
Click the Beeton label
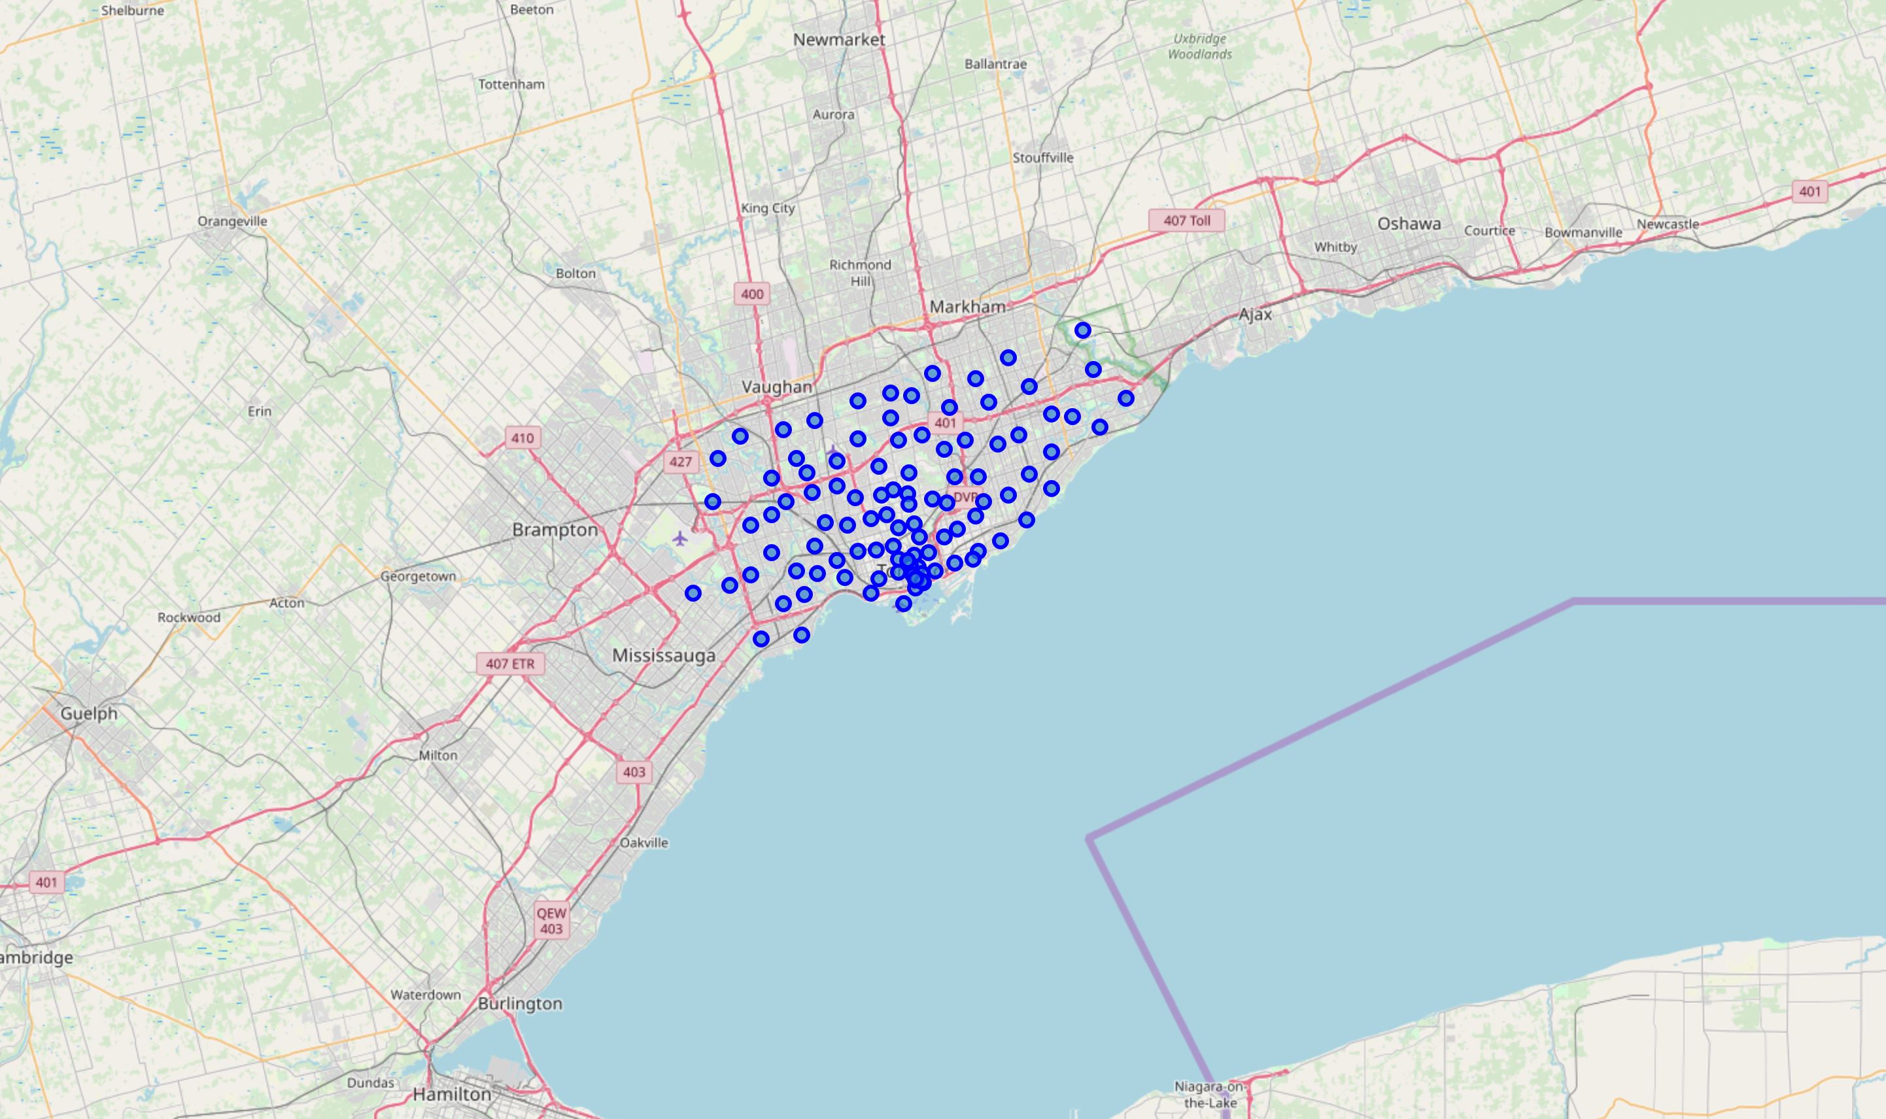532,10
